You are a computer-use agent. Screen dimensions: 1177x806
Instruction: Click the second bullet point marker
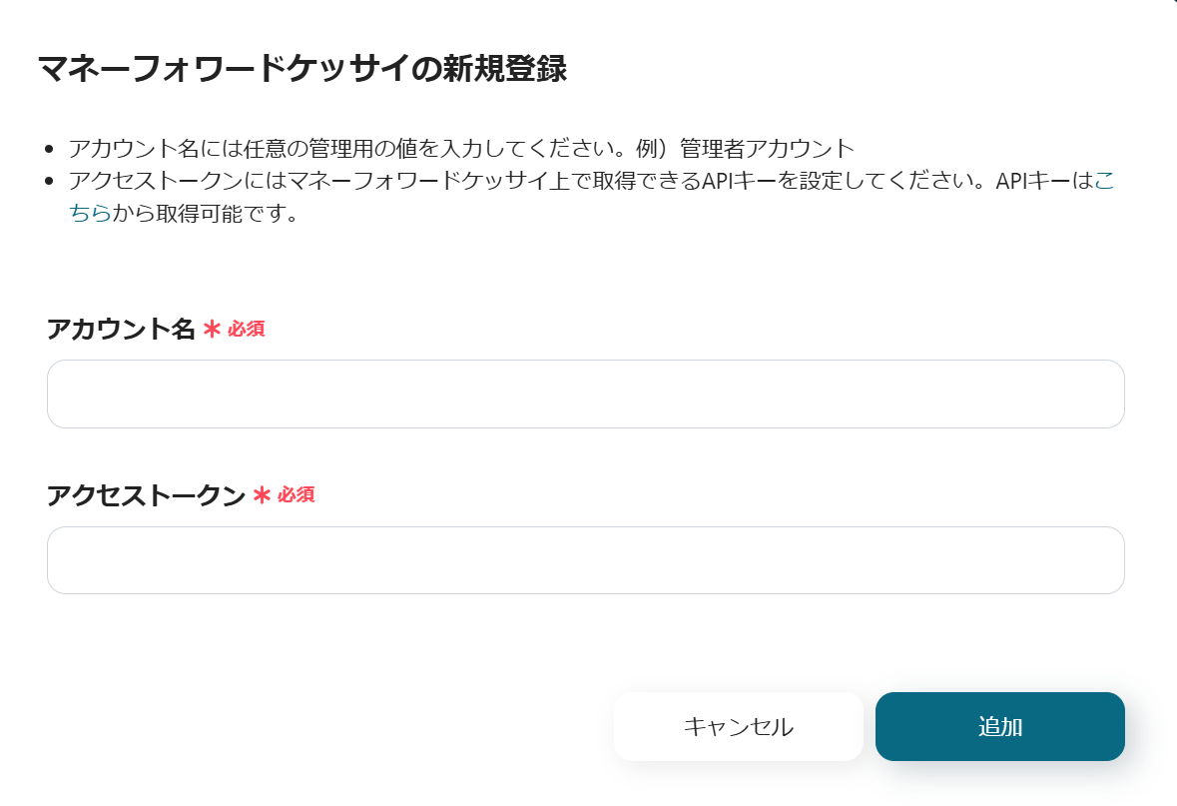[51, 182]
